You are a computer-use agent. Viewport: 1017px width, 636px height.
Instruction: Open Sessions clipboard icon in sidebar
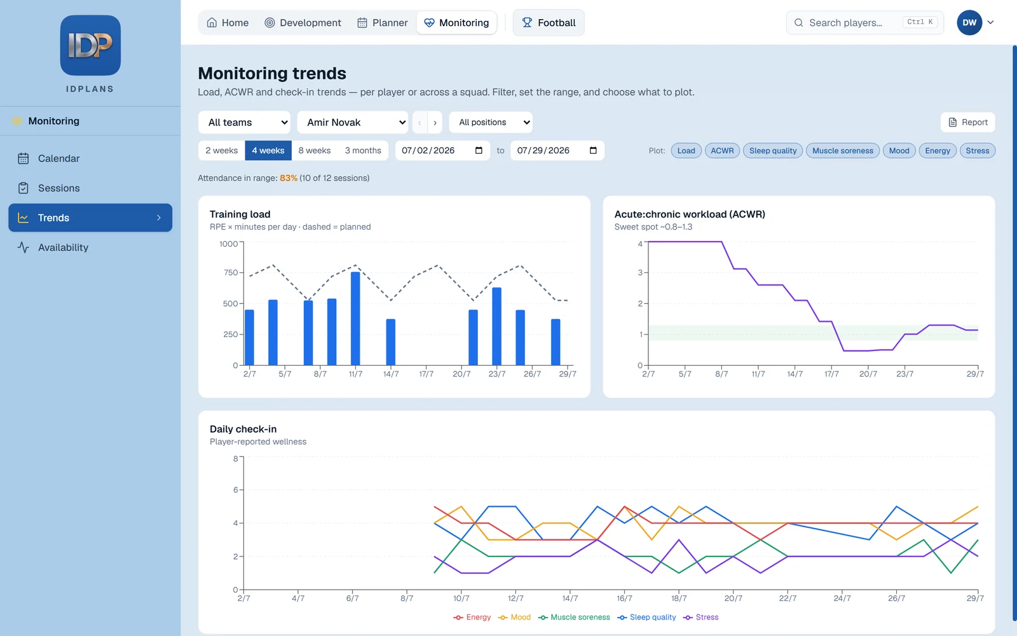24,188
